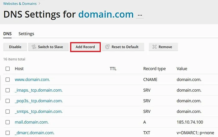Tick the checkbox for _dmarc.domain.com. row
Image resolution: width=218 pixels, height=137 pixels.
(x=8, y=133)
